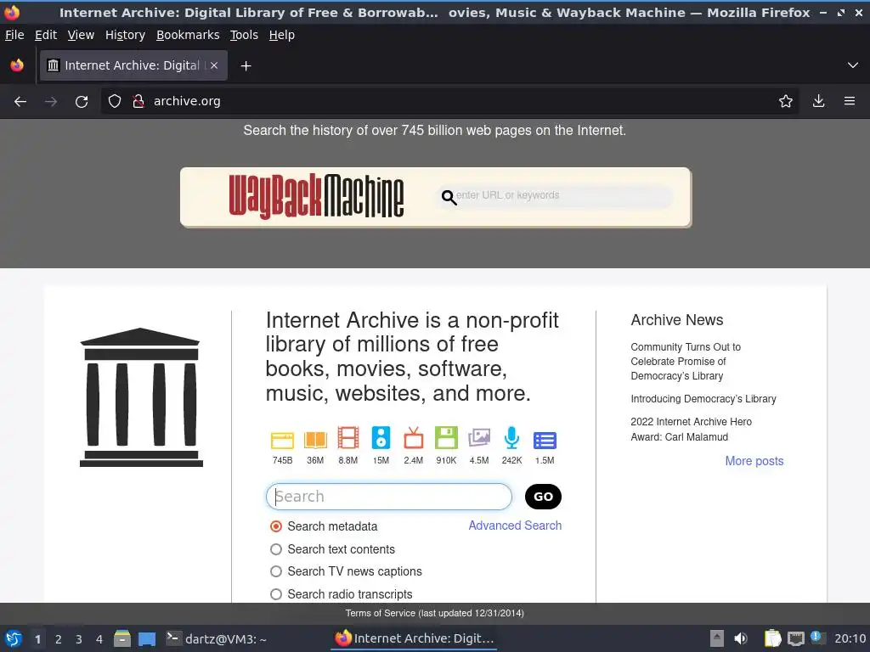Screen dimensions: 870x652
Task: Open the web pages collection icon (745B)
Action: (282, 441)
